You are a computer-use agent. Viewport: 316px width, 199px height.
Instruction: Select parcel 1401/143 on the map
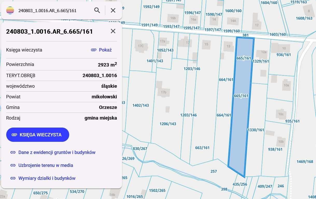click(x=155, y=61)
